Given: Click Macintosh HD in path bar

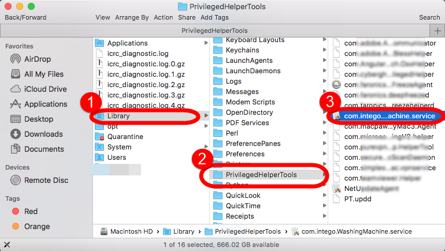Looking at the screenshot, I should (x=127, y=231).
